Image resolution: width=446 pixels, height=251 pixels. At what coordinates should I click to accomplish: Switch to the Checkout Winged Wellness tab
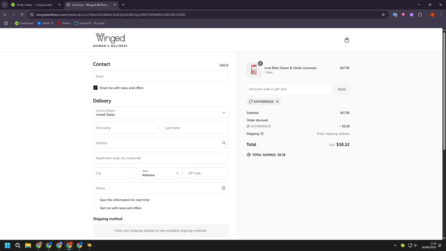(x=90, y=5)
